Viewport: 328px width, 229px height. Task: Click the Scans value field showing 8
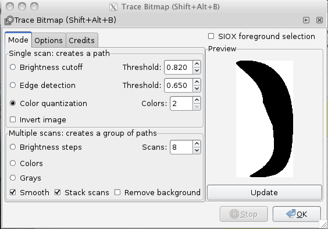point(181,147)
